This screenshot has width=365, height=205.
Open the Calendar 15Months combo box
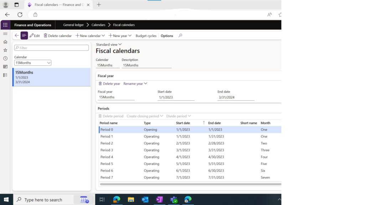(x=32, y=63)
